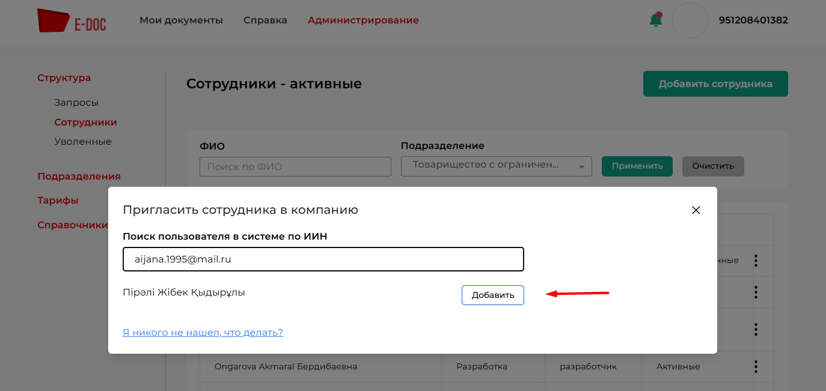This screenshot has width=826, height=391.
Task: Click the Поиск по ФИО field
Action: pyautogui.click(x=295, y=167)
